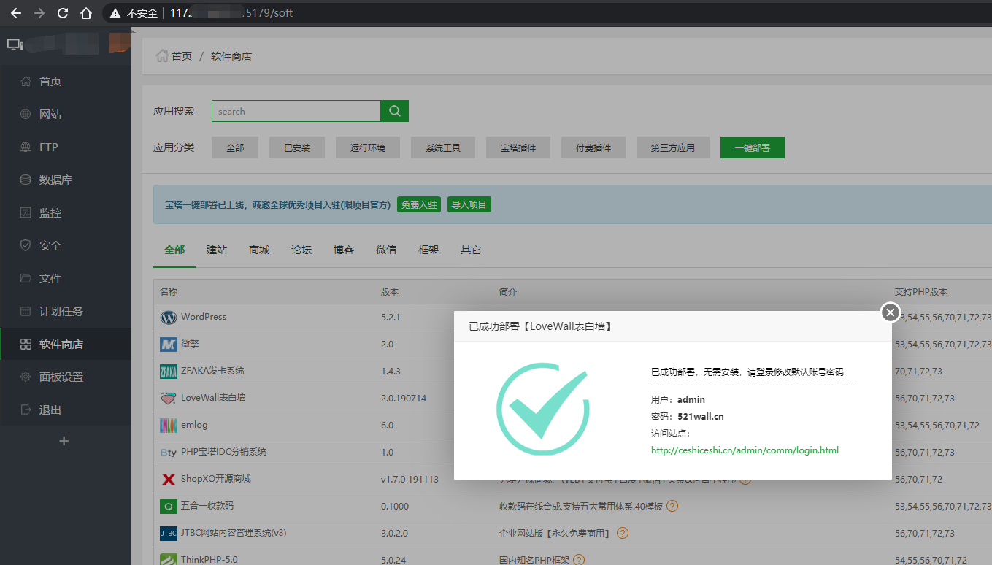This screenshot has width=992, height=565.
Task: Click the 首页 breadcrumb link
Action: tap(182, 56)
